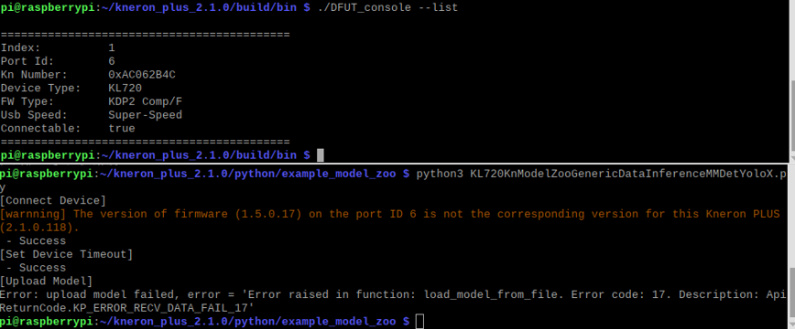The image size is (795, 329).
Task: Click the Index value 1
Action: [x=112, y=48]
